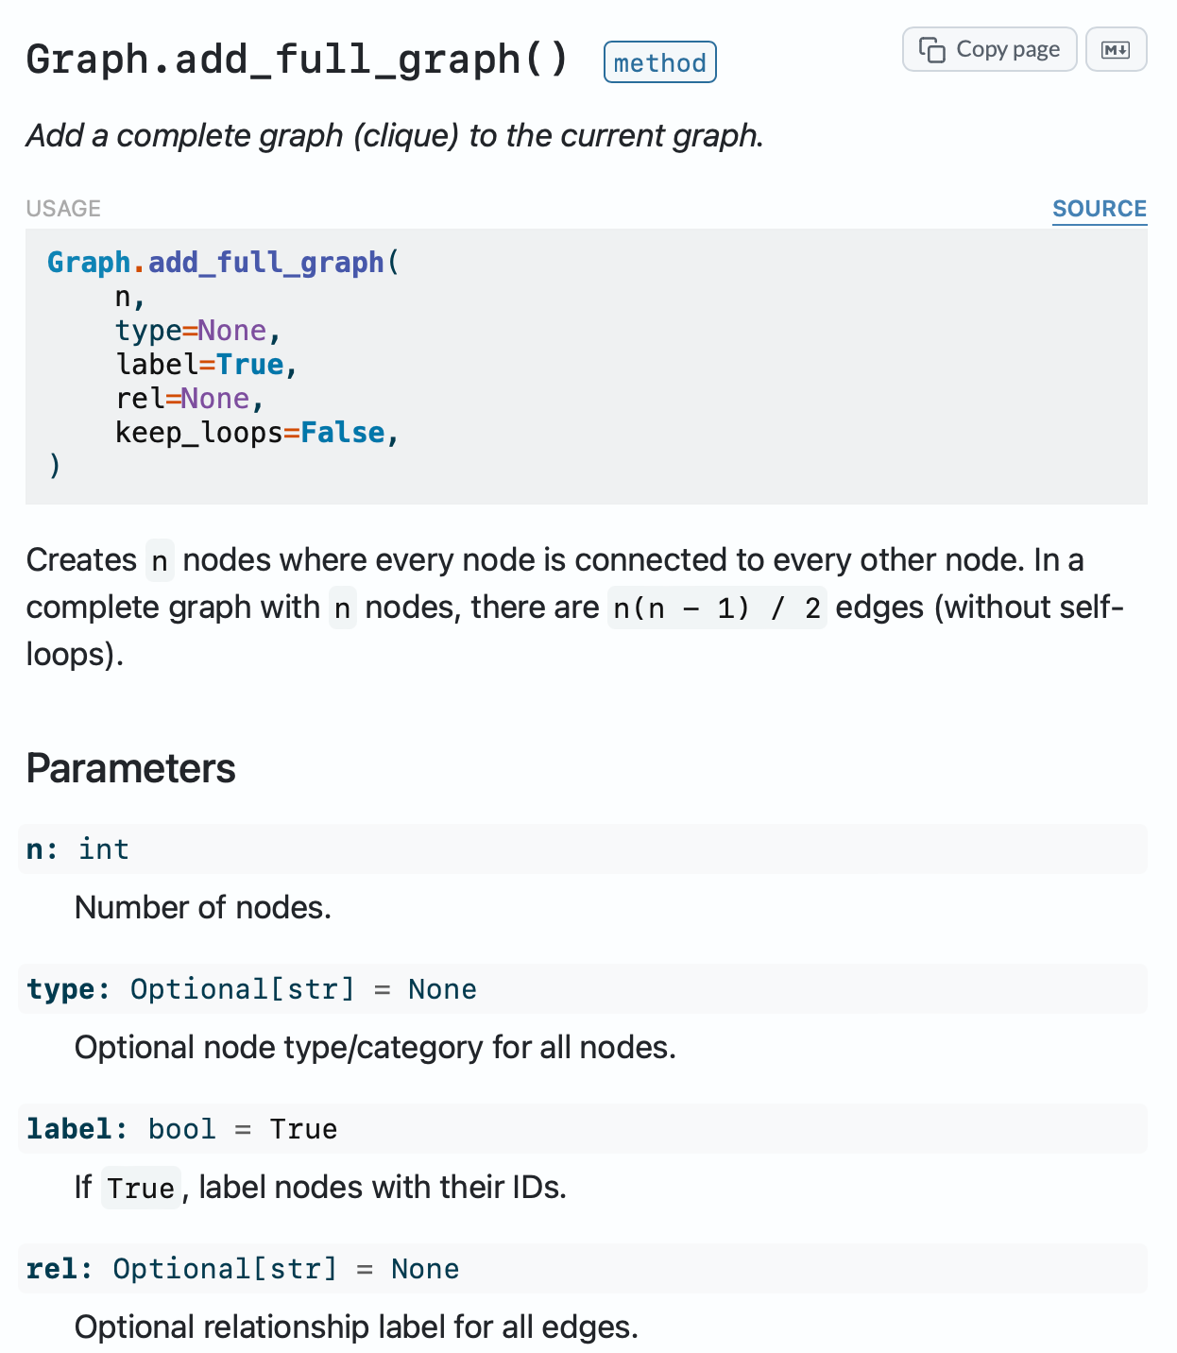The image size is (1177, 1353).
Task: Select the Parameters section heading
Action: click(130, 768)
